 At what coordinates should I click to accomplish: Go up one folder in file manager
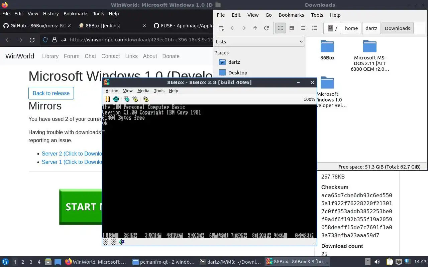click(x=255, y=28)
